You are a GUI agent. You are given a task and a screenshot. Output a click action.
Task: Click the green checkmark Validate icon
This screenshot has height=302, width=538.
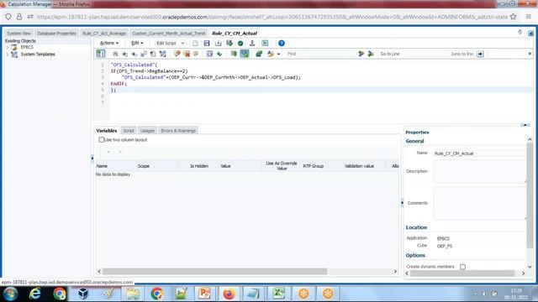coord(240,43)
